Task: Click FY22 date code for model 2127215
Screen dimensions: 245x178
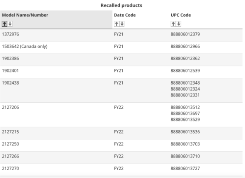Action: click(118, 132)
